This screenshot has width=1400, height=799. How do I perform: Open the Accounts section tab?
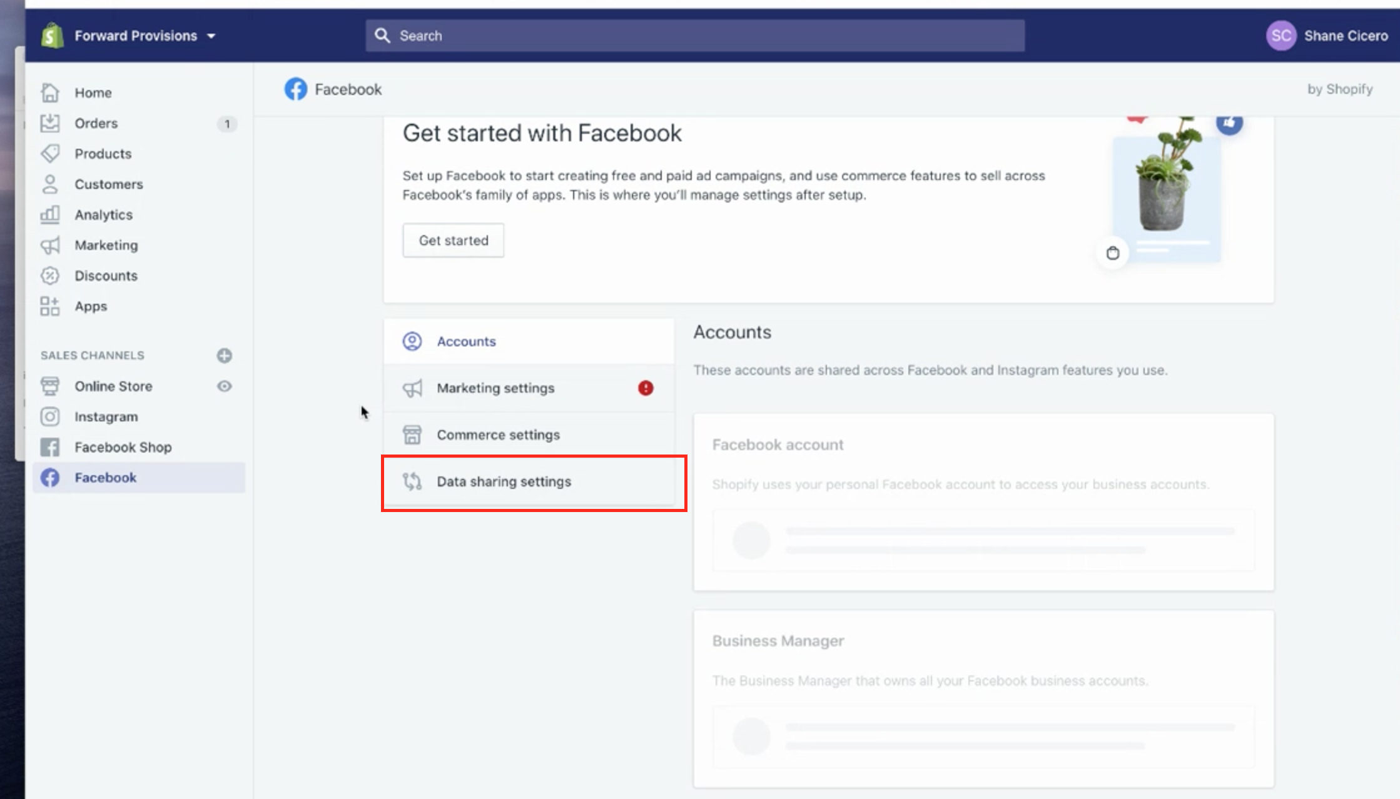point(466,341)
